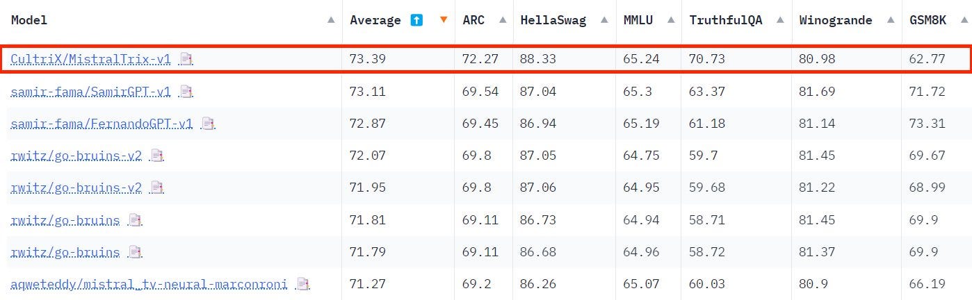
Task: Open document icon for go-bruins-v2 averaging 71.95
Action: point(157,187)
